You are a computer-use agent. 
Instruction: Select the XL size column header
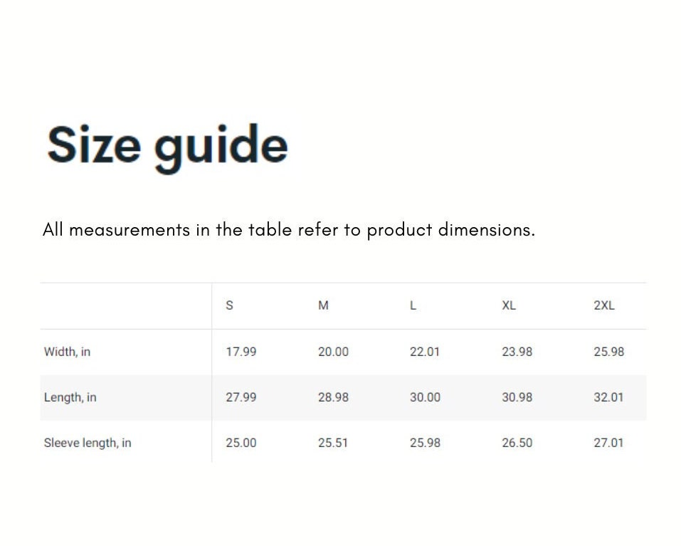[x=509, y=305]
